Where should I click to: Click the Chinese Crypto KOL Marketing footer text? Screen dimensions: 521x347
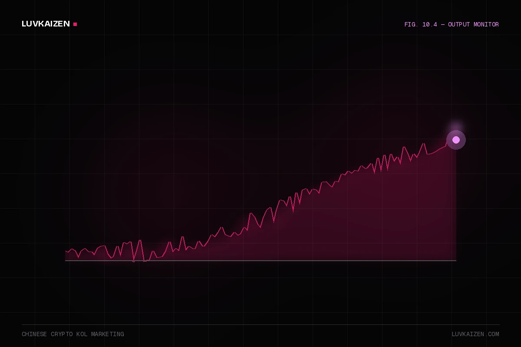coord(73,334)
